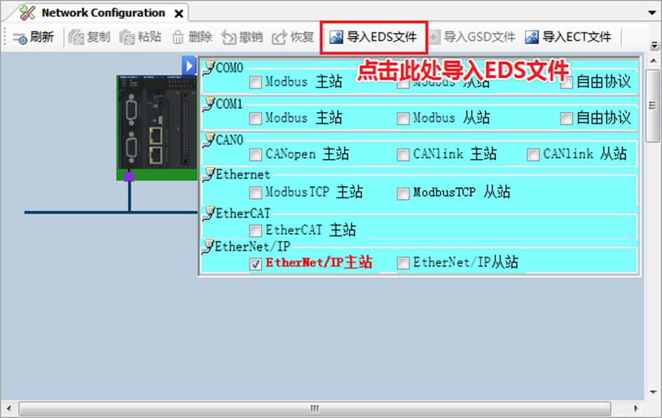Screen dimensions: 662x418
Task: Enable CANlink 主站 checkbox
Action: [404, 155]
